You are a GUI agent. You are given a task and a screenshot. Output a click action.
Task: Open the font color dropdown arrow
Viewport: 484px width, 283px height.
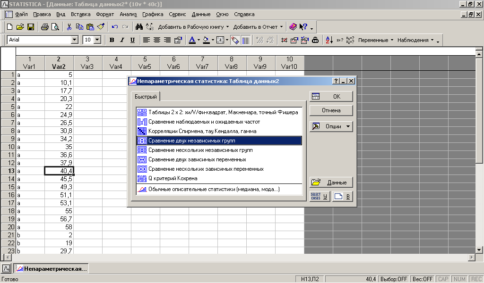[199, 40]
